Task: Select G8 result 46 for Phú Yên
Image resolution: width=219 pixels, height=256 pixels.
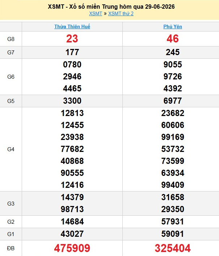Action: [x=173, y=39]
